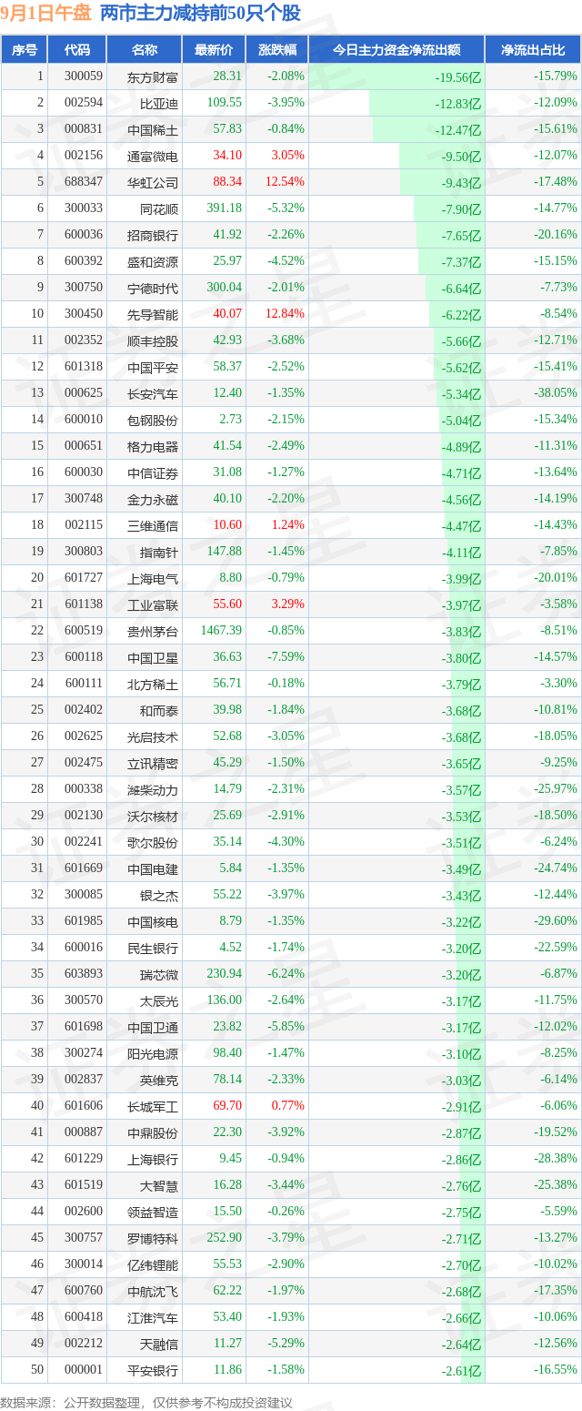Viewport: 582px width, 1411px height.
Task: Click stock name 中信证券
Action: (x=154, y=472)
